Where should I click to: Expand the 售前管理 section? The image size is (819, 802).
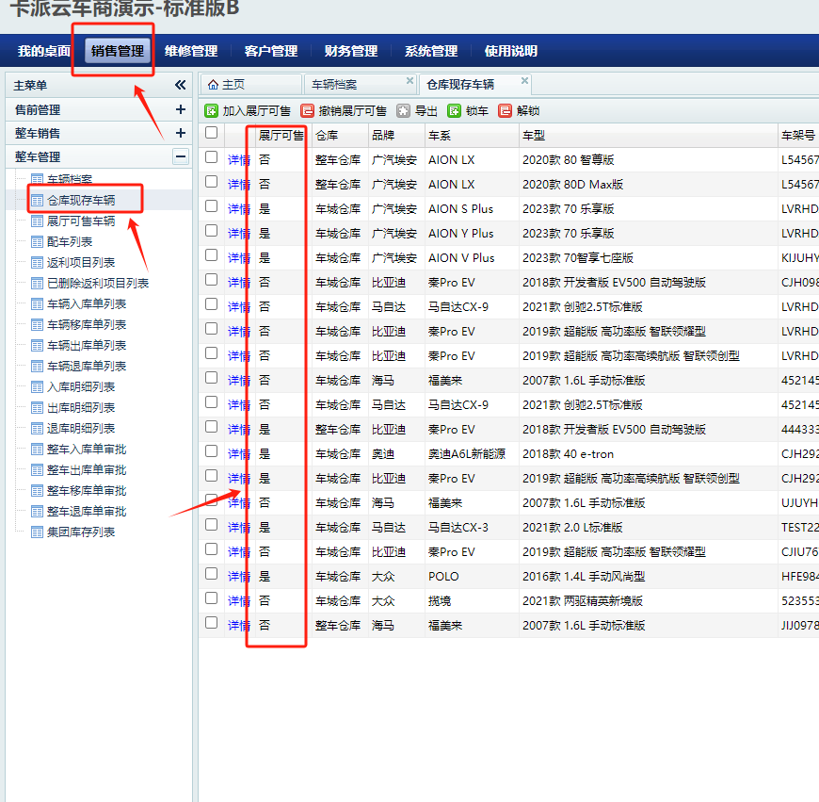coord(181,109)
